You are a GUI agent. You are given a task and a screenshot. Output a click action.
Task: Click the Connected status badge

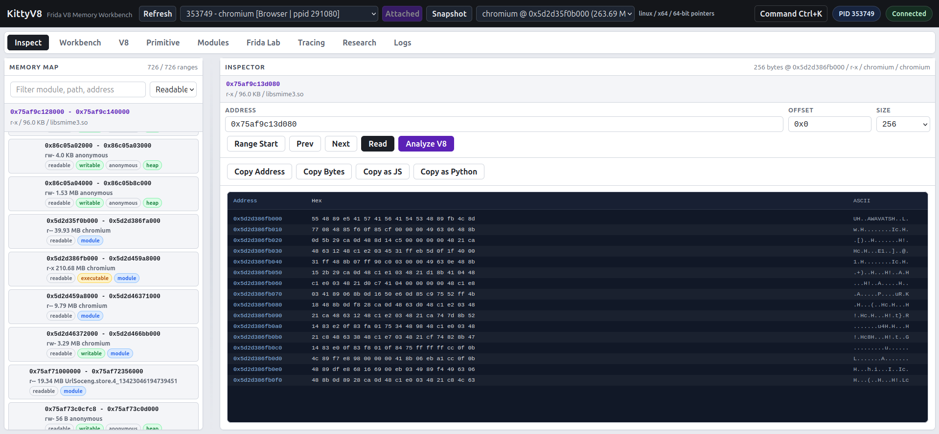pyautogui.click(x=909, y=14)
